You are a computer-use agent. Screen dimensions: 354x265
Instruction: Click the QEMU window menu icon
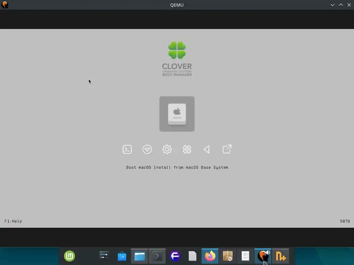5,5
